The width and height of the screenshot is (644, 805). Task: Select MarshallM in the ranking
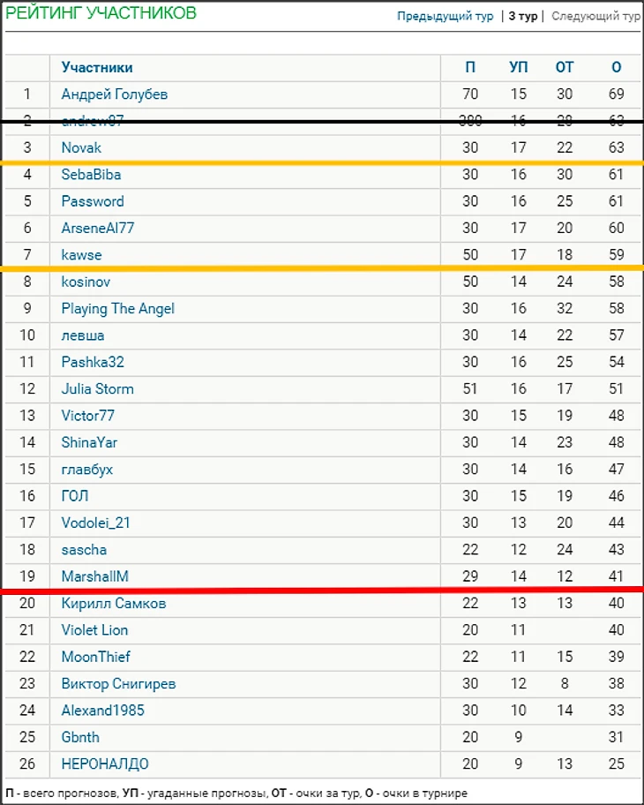pyautogui.click(x=94, y=576)
